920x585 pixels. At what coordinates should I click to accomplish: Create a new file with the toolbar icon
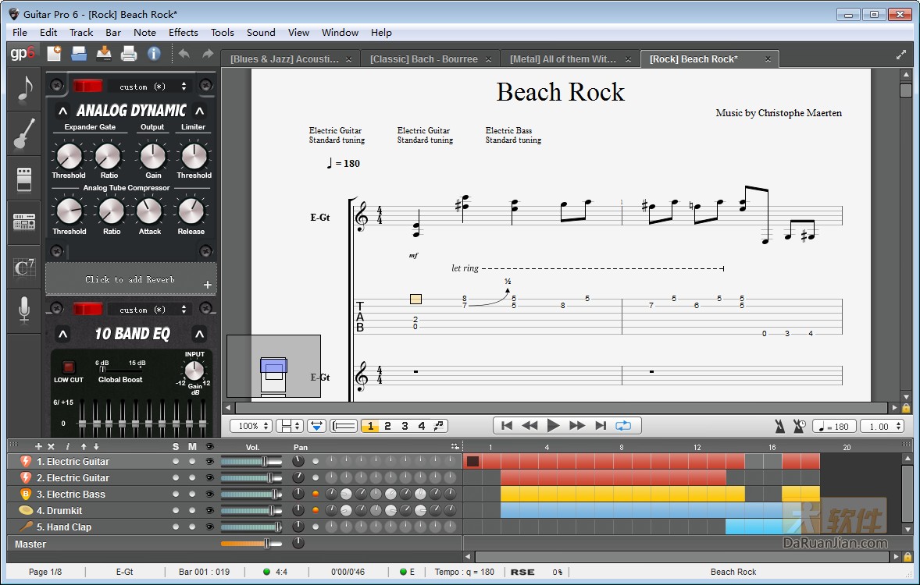pyautogui.click(x=54, y=53)
